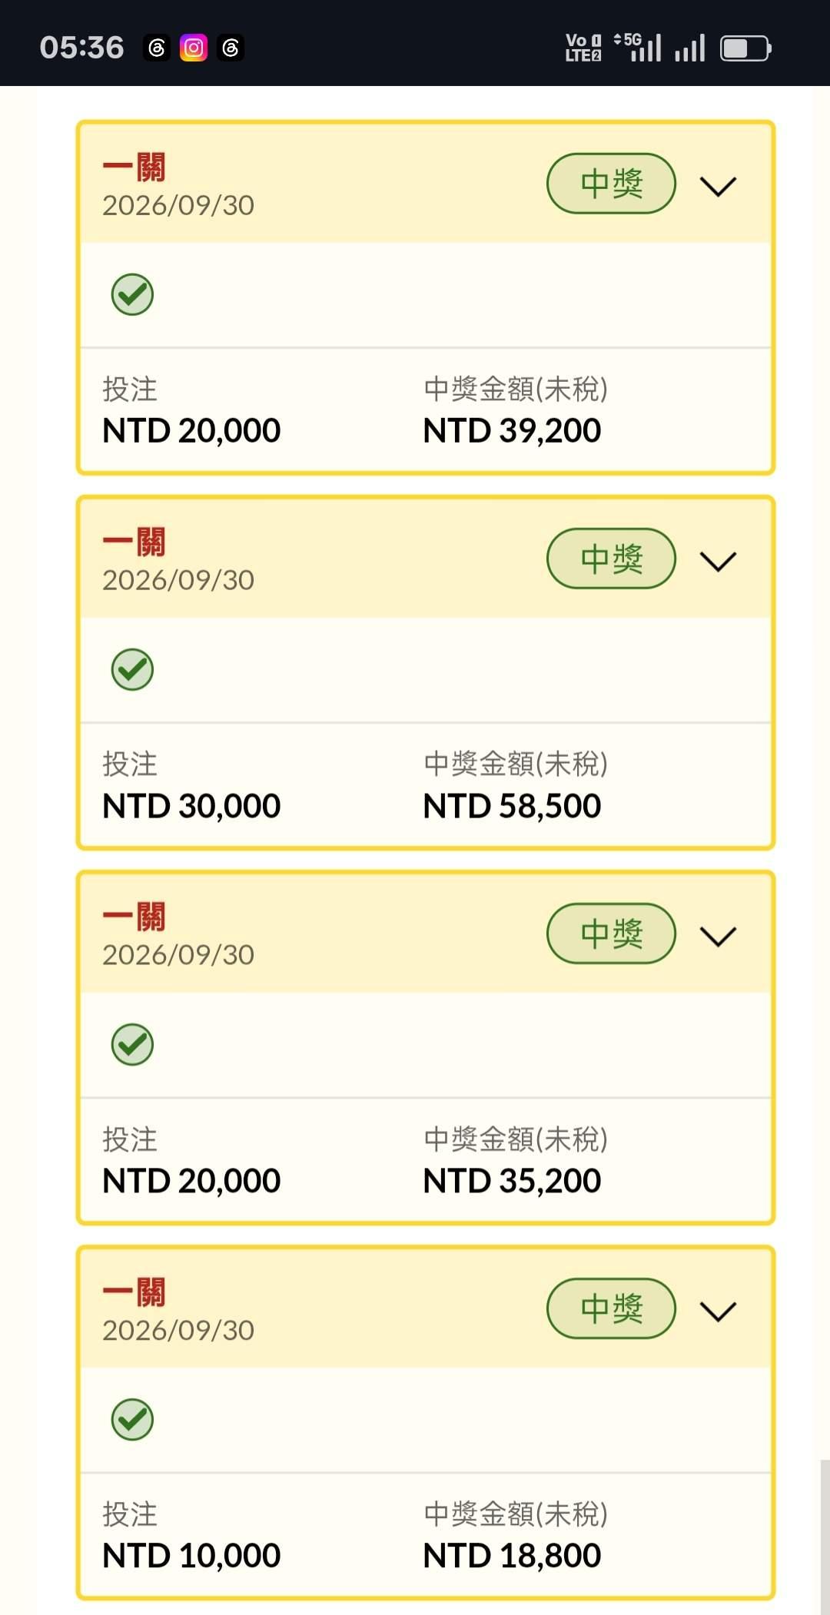
Task: Tap the green checkmark in NTD 18,800 card
Action: point(132,1420)
